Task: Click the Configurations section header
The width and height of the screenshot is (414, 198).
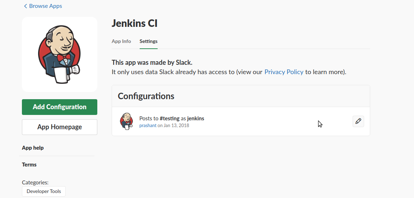Action: tap(146, 96)
